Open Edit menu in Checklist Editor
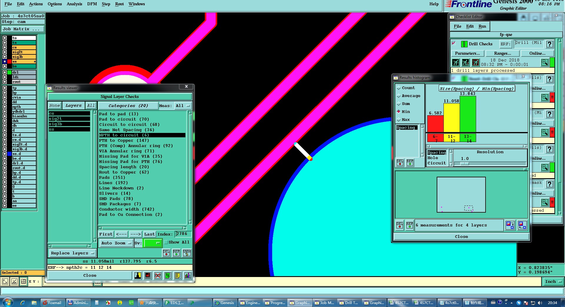The width and height of the screenshot is (565, 307). pos(470,26)
